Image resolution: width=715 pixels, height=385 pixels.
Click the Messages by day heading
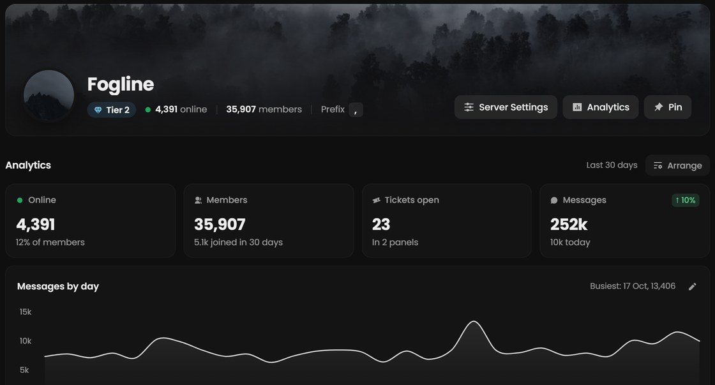click(58, 287)
